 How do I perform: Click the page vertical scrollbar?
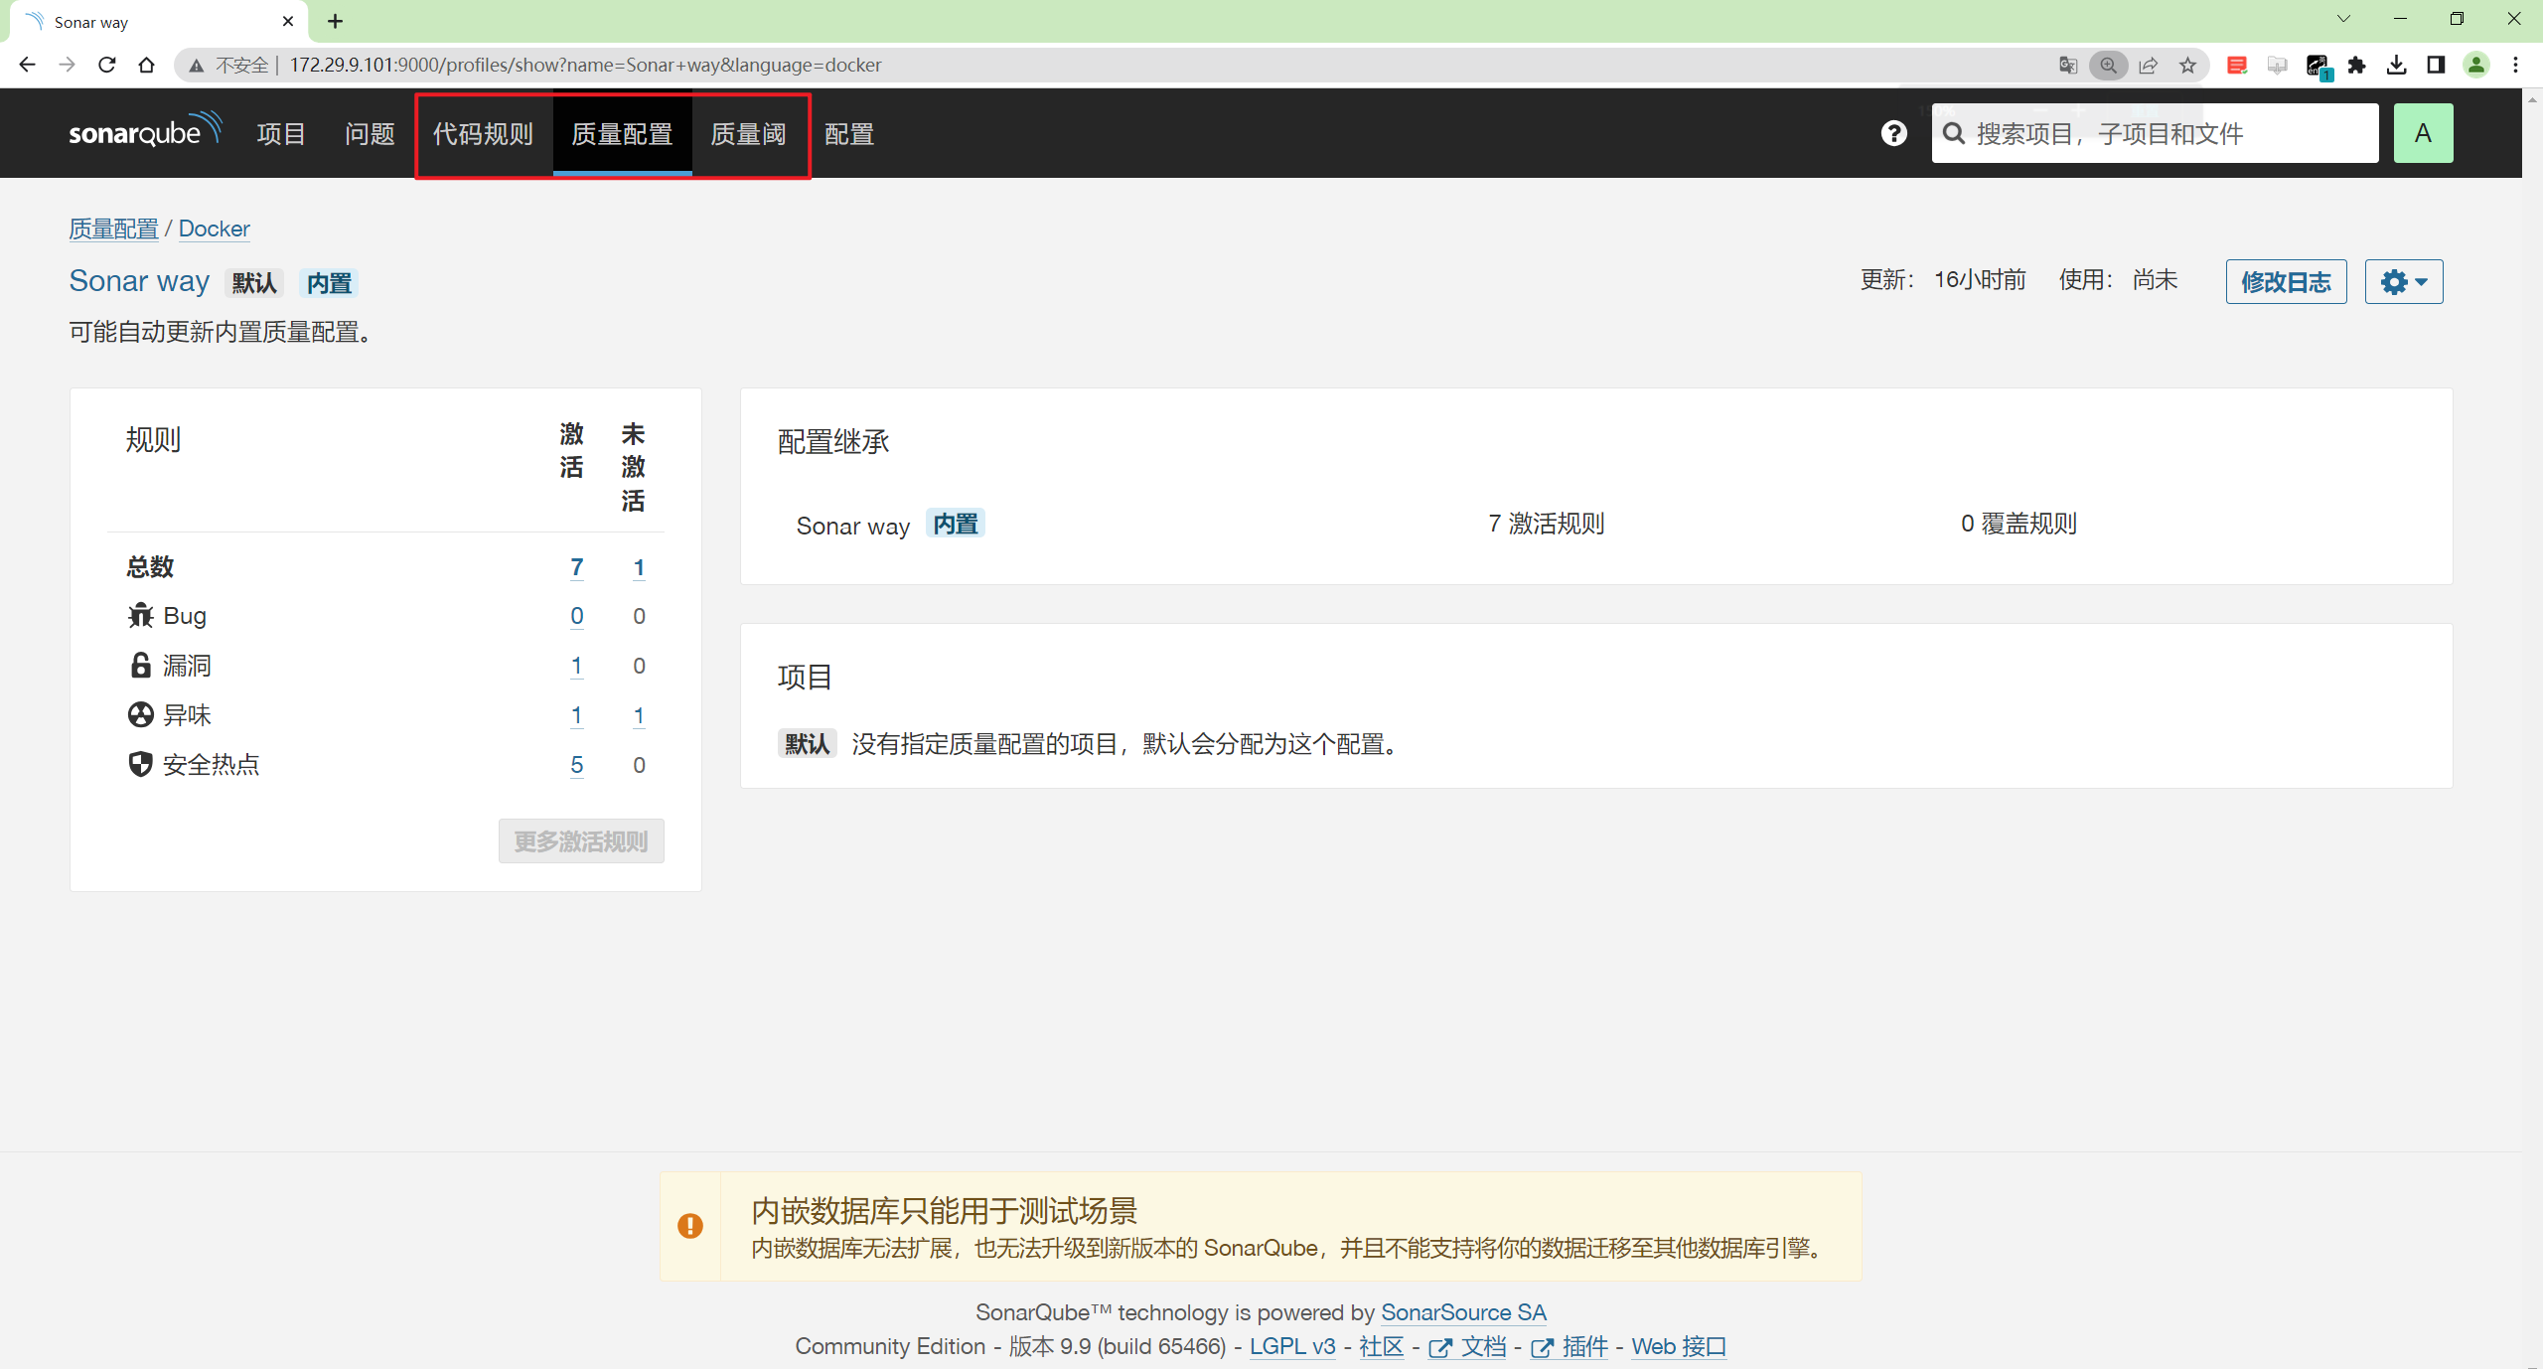coord(2533,728)
